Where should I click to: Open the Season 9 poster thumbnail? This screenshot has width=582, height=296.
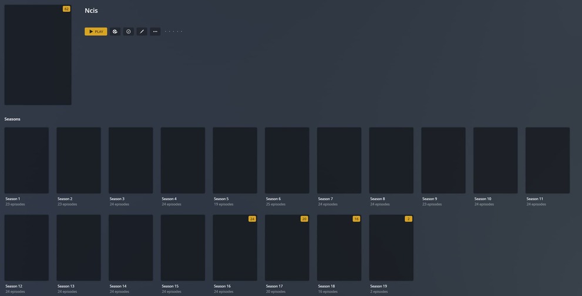[443, 160]
